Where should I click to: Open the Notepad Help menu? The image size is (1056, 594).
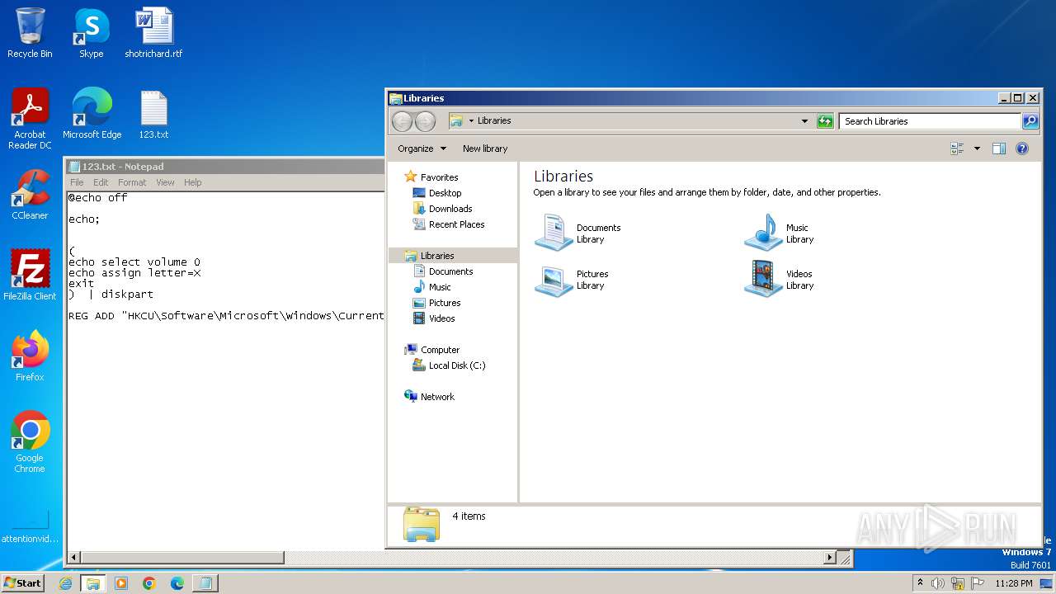coord(192,182)
